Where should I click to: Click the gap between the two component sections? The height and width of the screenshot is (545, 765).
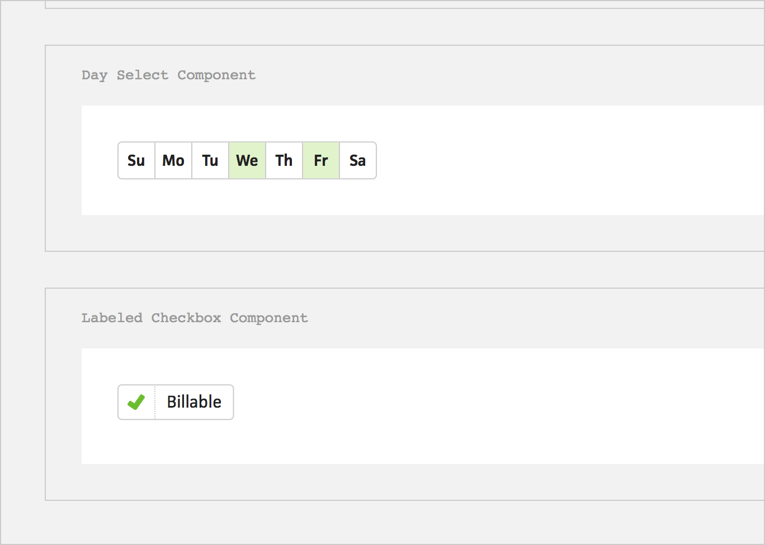[x=391, y=270]
